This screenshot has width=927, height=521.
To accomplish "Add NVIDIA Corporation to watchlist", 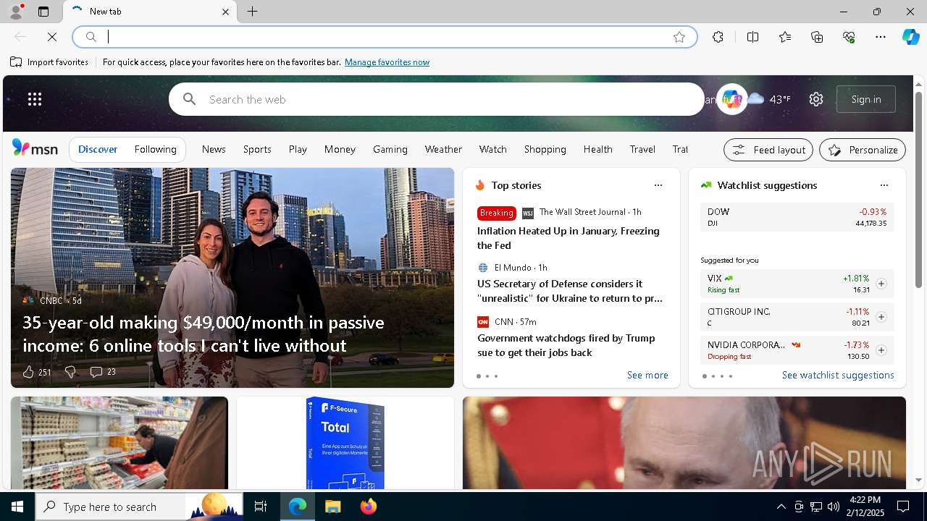I will [881, 350].
